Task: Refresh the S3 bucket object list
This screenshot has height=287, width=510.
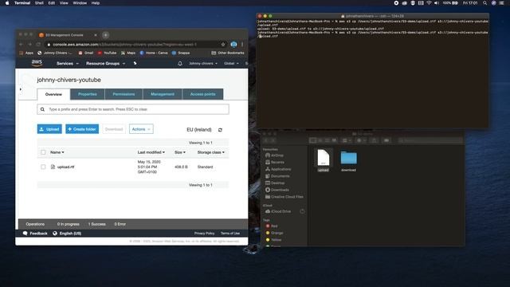Action: pyautogui.click(x=220, y=130)
